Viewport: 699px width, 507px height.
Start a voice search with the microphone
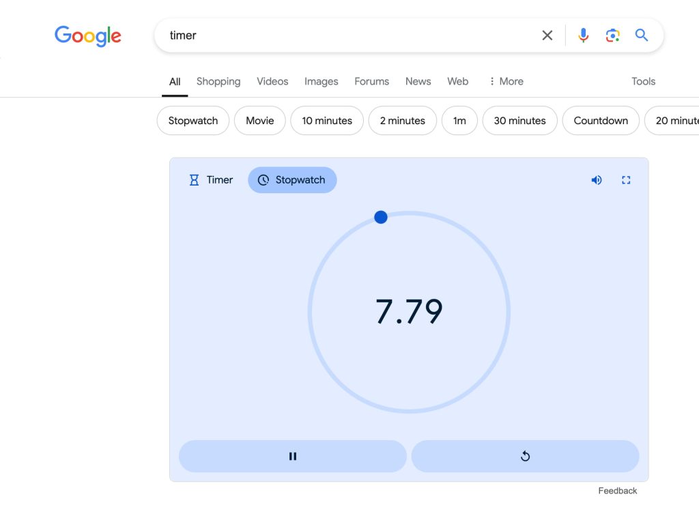(584, 35)
